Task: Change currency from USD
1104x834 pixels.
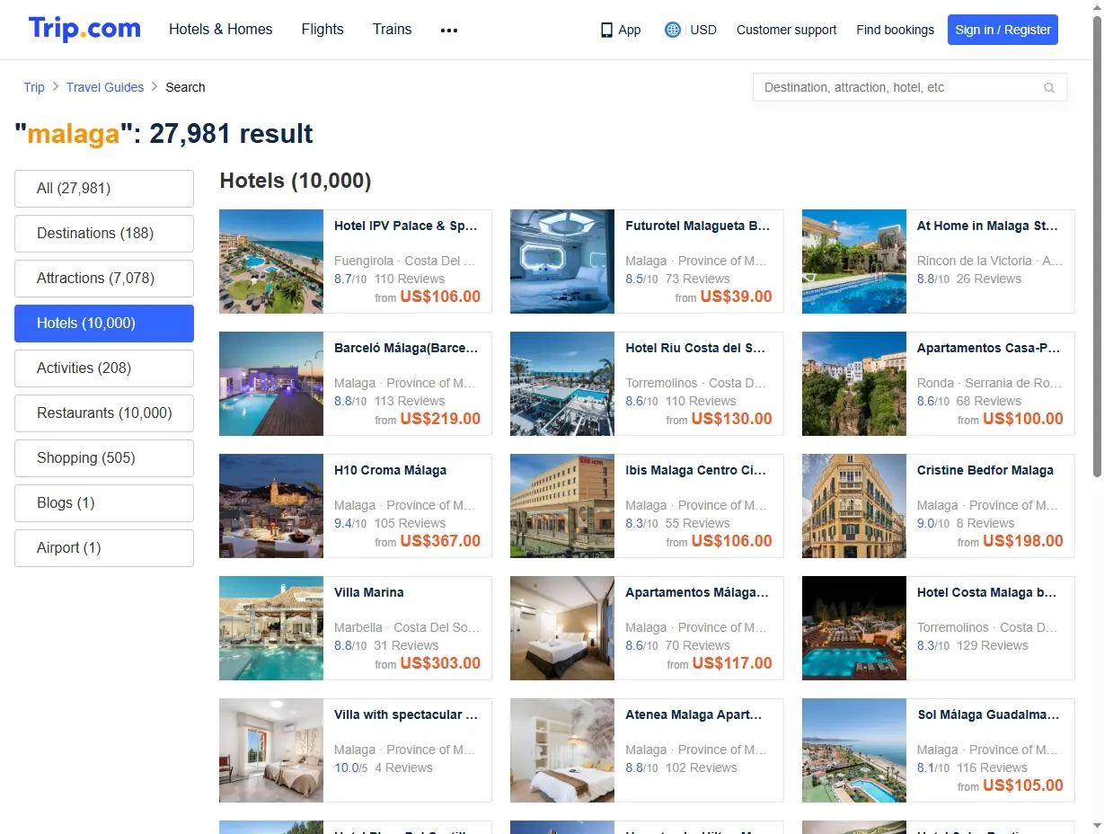Action: pyautogui.click(x=703, y=30)
